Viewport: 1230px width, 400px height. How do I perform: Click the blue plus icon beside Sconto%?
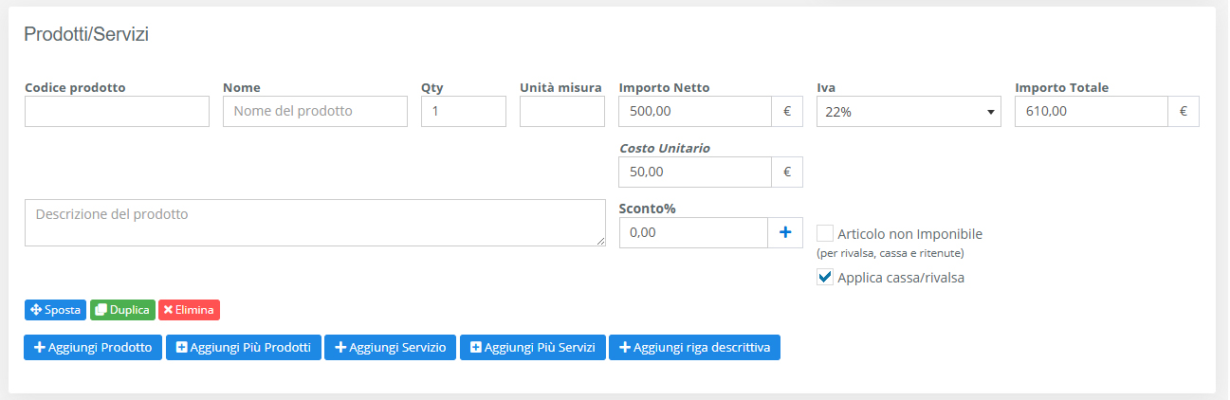(784, 232)
